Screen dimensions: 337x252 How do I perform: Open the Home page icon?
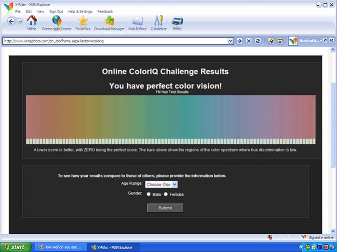[32, 23]
